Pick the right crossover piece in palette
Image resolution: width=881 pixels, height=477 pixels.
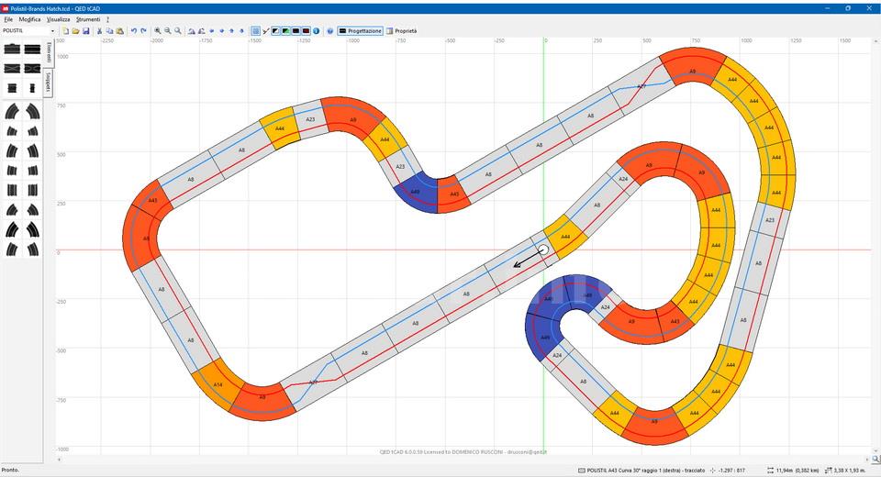click(x=33, y=69)
